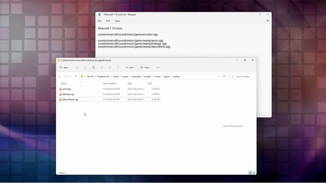Select the aerie.ogg file

[x=109, y=89]
